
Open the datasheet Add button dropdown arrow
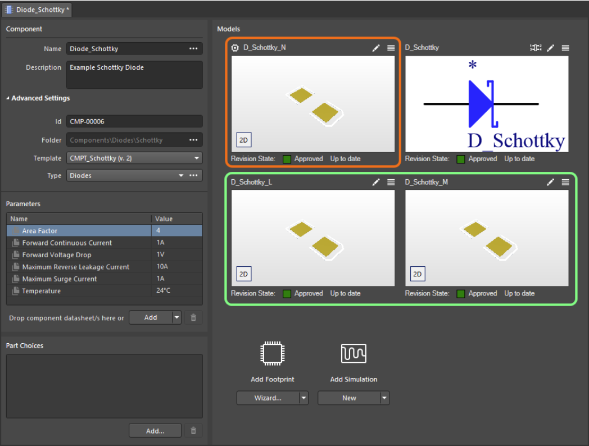tap(176, 317)
